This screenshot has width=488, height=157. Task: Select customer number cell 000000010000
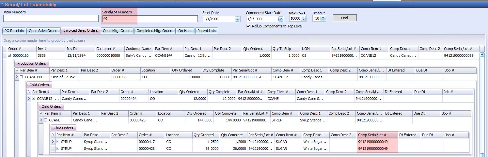coord(109,55)
